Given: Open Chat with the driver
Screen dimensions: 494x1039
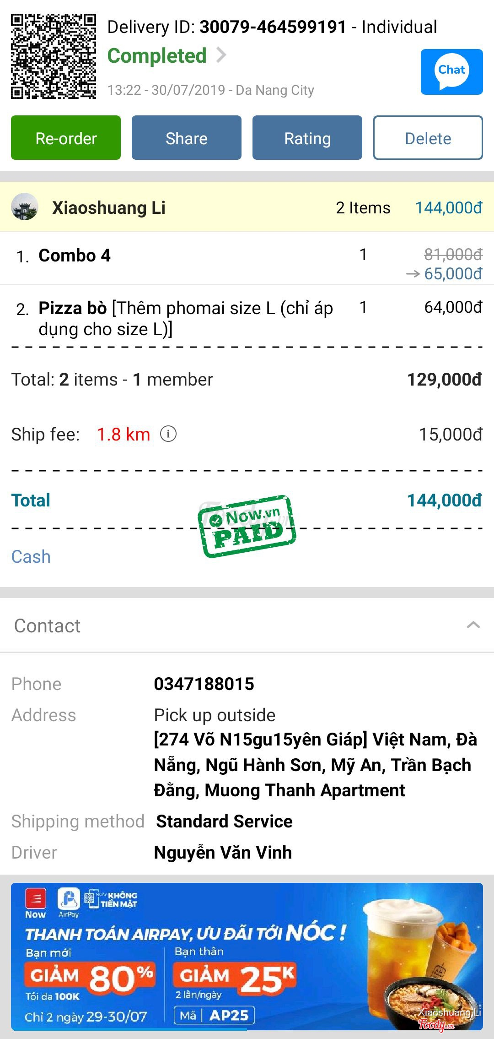Looking at the screenshot, I should point(451,72).
